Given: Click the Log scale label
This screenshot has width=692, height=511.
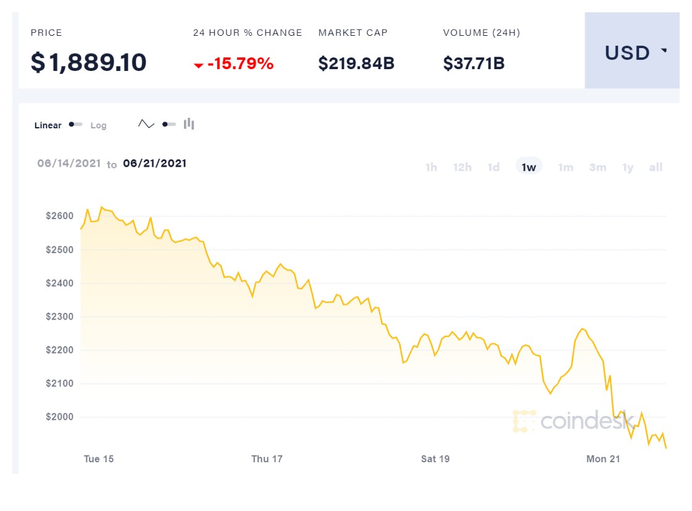Looking at the screenshot, I should coord(99,125).
